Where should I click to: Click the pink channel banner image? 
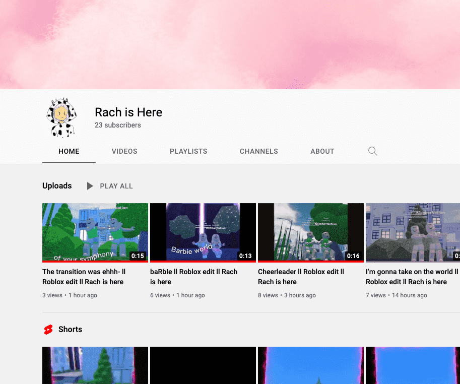(230, 44)
